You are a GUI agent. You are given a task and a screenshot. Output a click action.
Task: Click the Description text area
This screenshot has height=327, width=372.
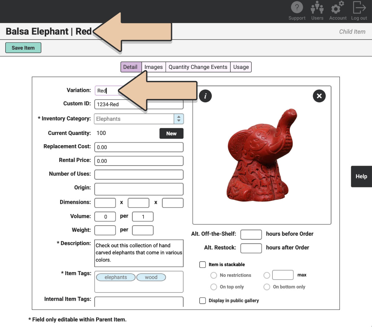(139, 253)
